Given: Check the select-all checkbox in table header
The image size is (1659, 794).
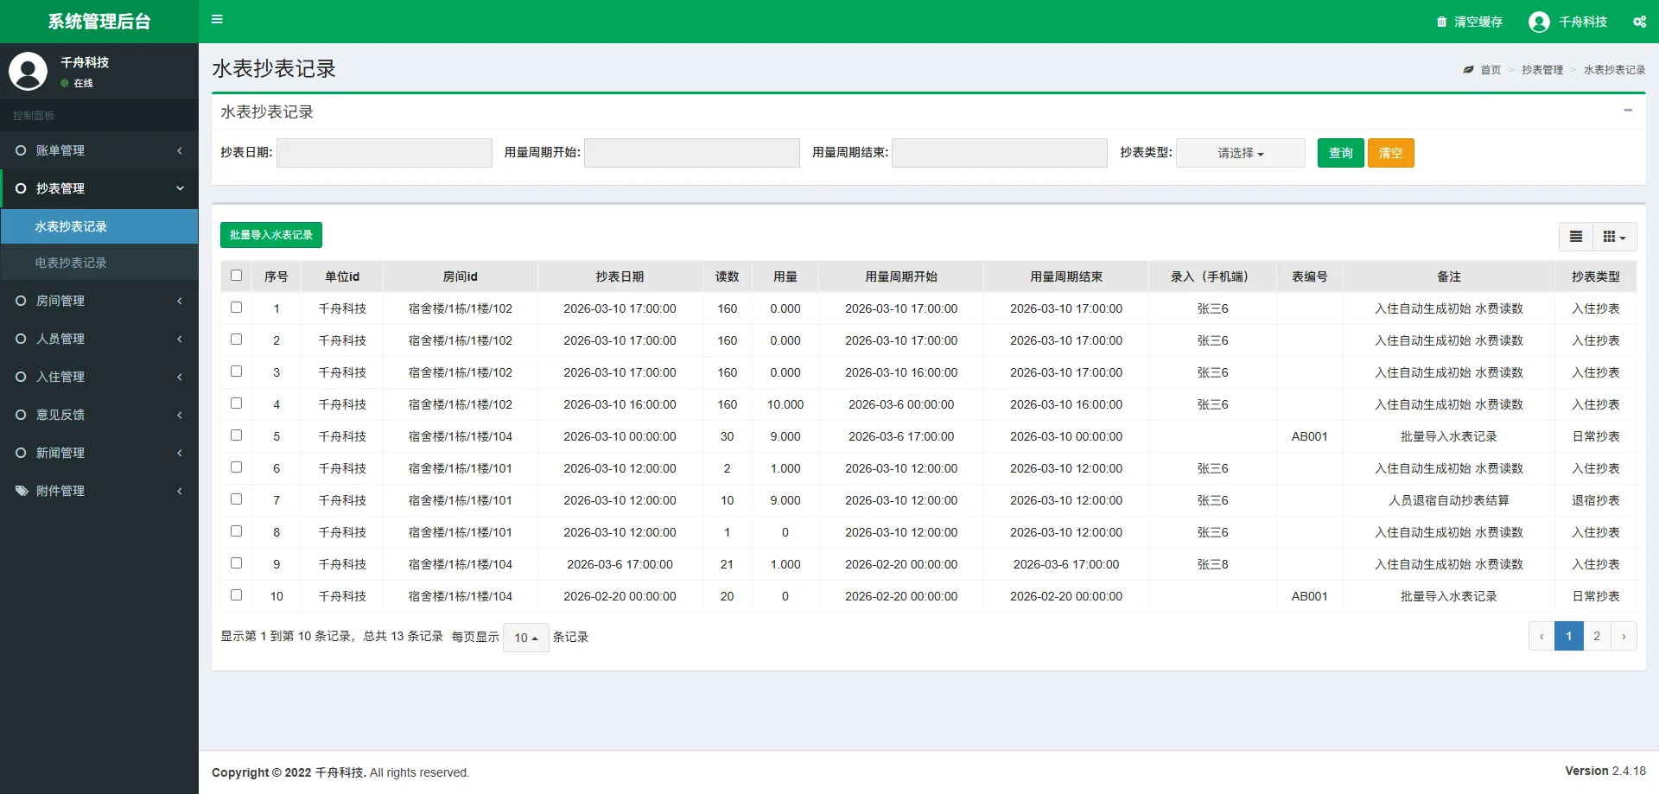Looking at the screenshot, I should coord(236,276).
